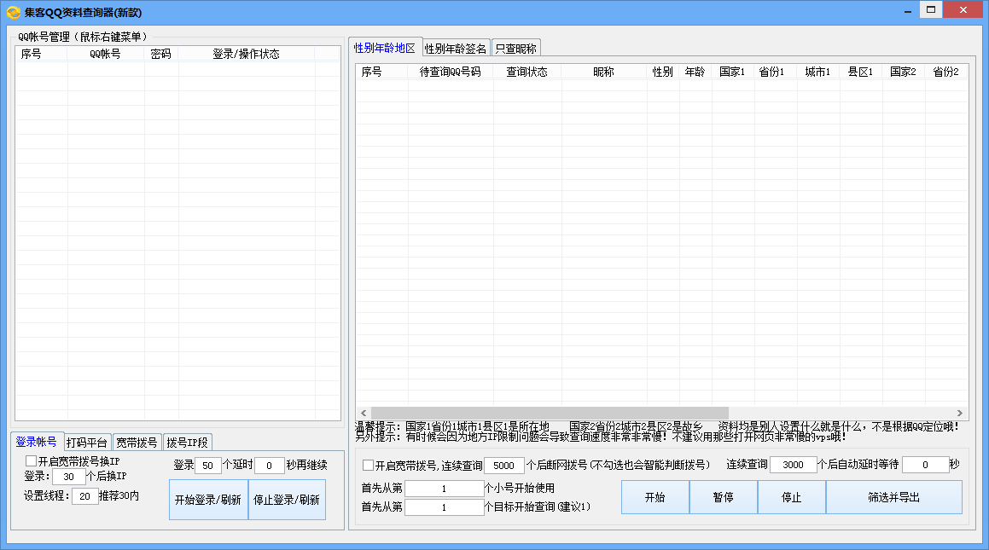
Task: Close the 集客QQ资料查询器 window
Action: pos(963,9)
